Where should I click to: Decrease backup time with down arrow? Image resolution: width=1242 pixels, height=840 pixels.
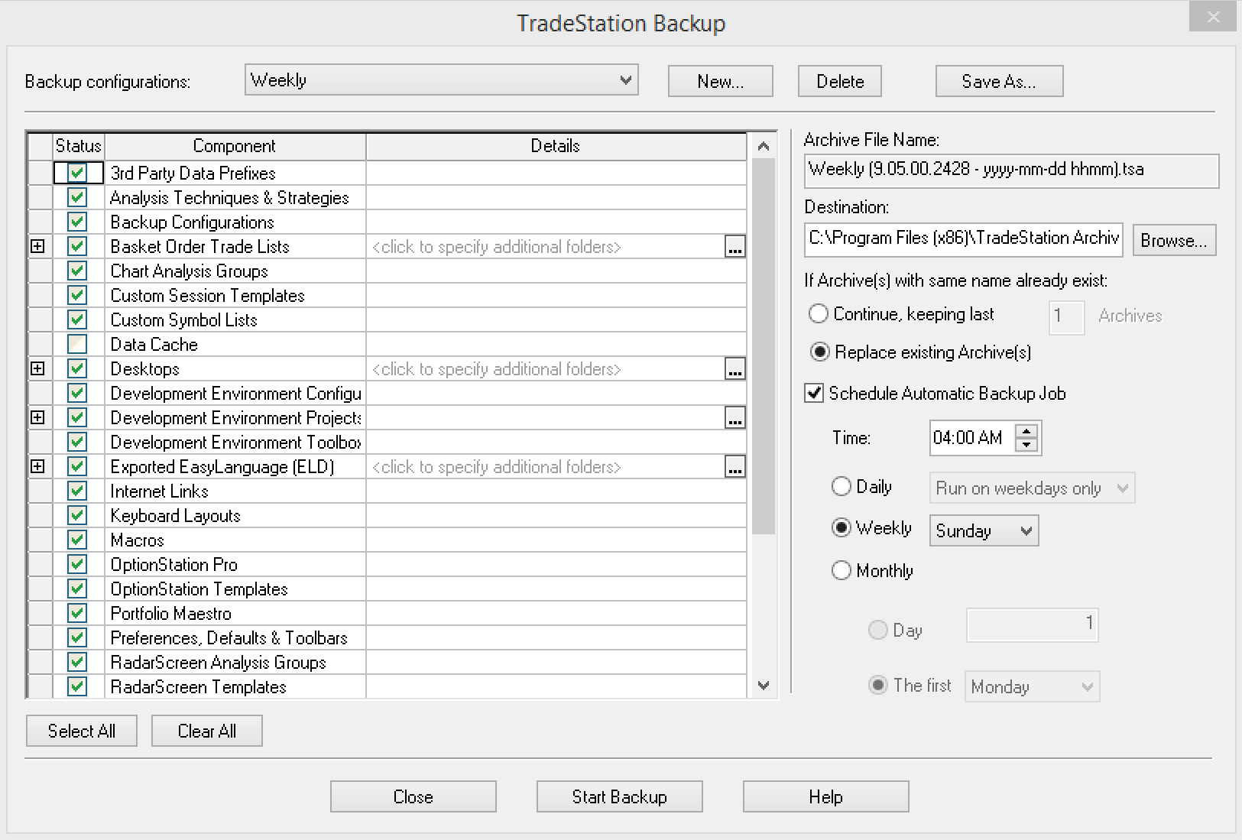click(x=1026, y=444)
